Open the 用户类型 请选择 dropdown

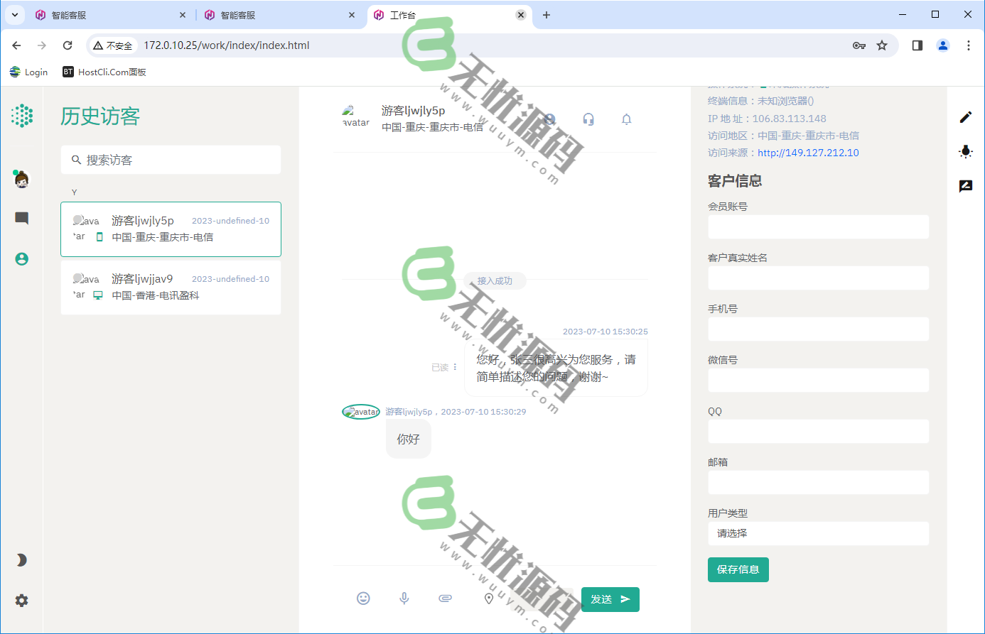818,533
